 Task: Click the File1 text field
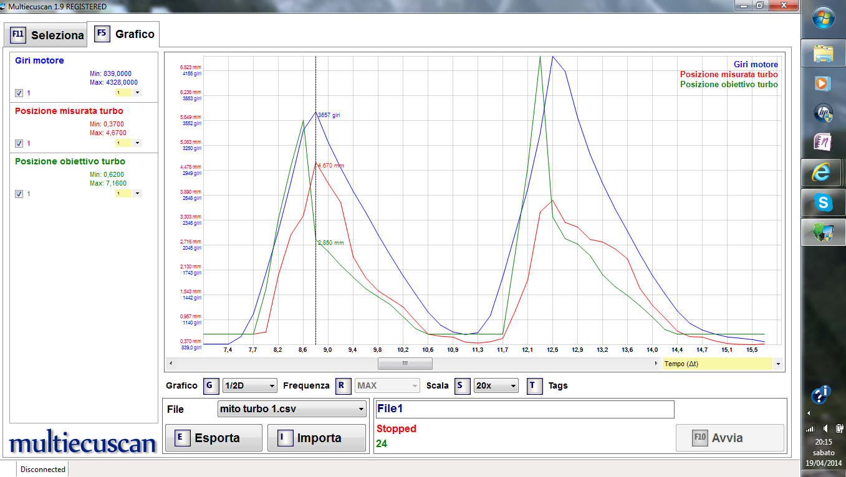(x=524, y=409)
